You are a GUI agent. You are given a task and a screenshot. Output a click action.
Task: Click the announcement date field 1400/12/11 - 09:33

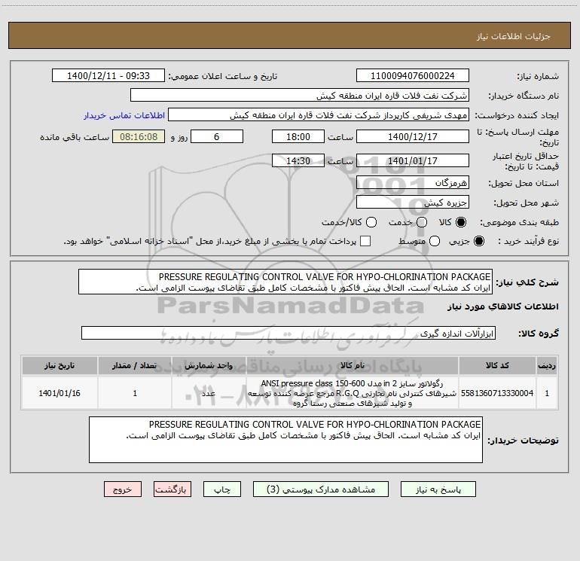pos(108,75)
